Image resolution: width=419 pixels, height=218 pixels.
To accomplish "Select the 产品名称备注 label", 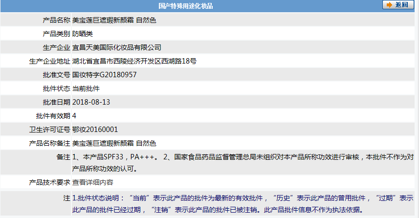I will 50,144.
